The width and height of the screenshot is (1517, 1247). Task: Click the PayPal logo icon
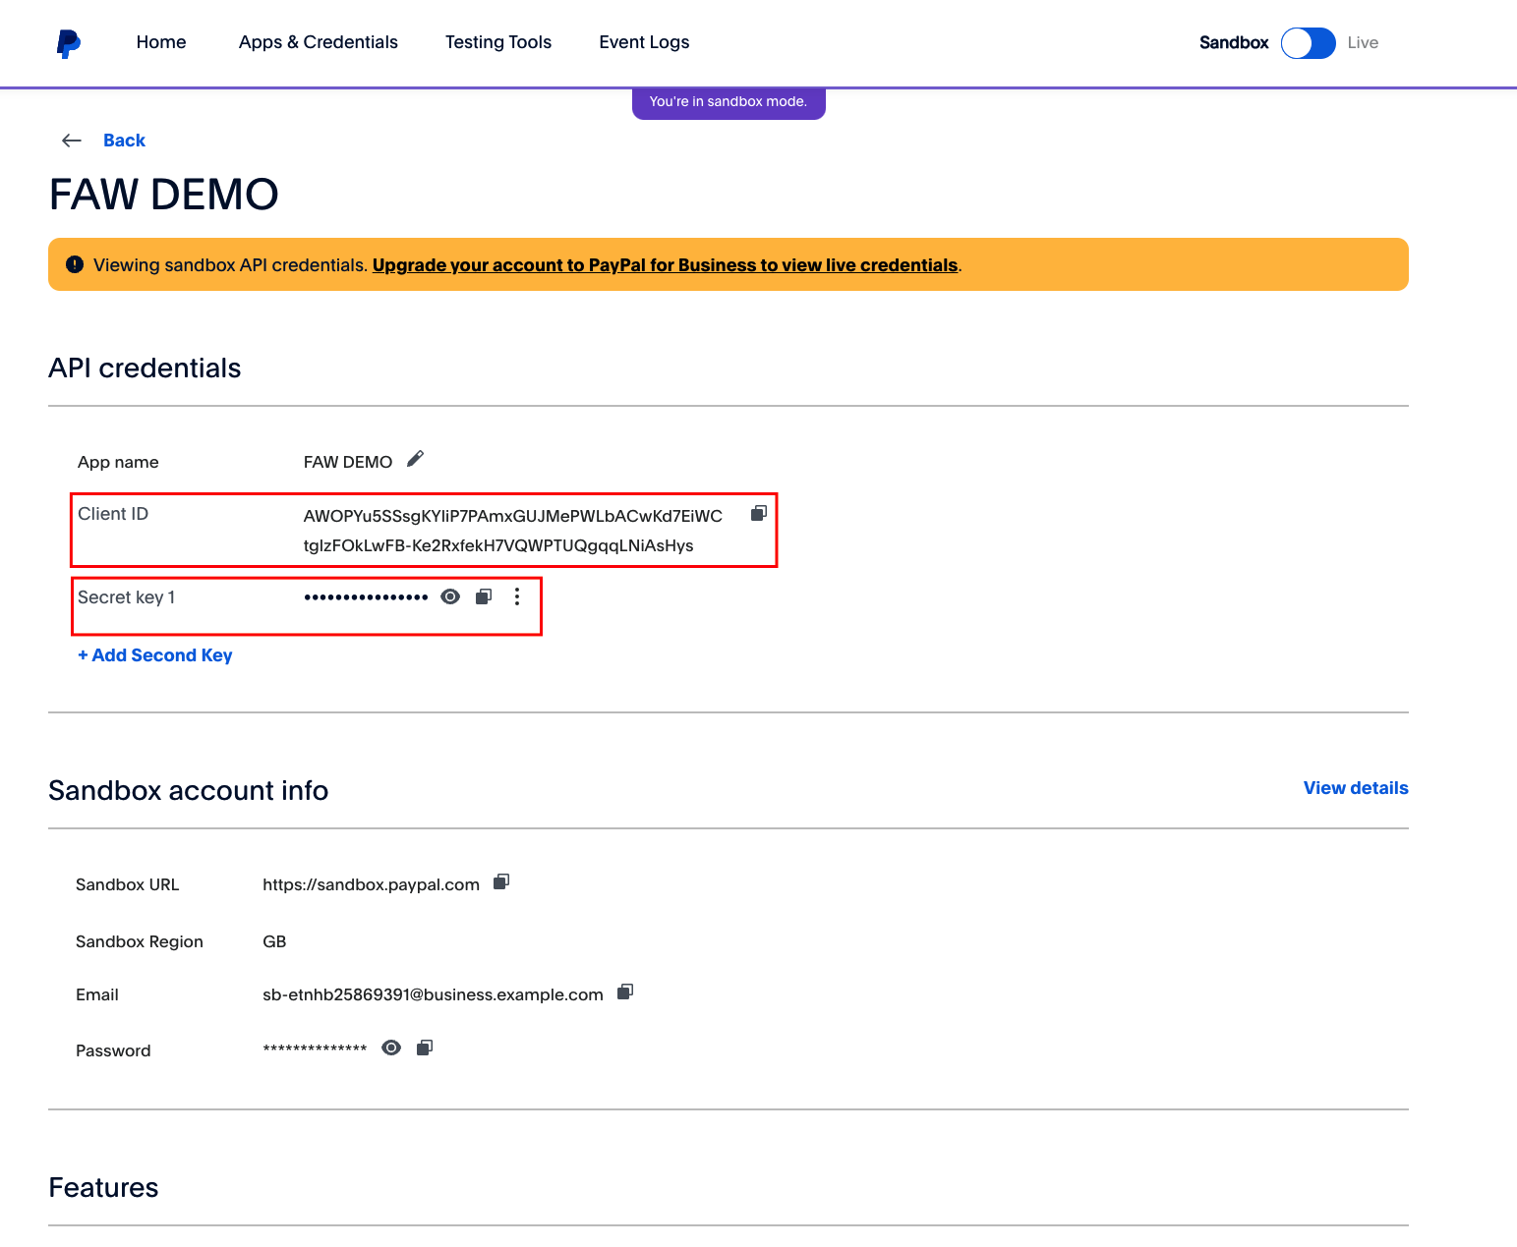(x=68, y=43)
